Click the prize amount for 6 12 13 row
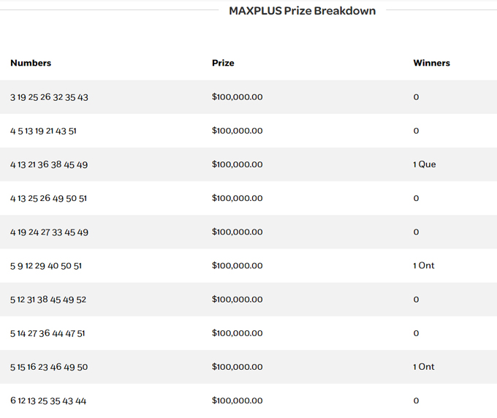497x418 pixels. click(x=237, y=400)
